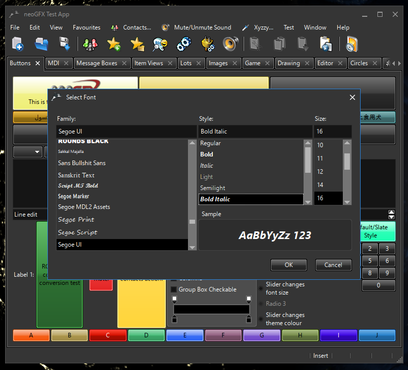This screenshot has height=370, width=408.
Task: Click the Size list scroll down arrow
Action: 347,202
